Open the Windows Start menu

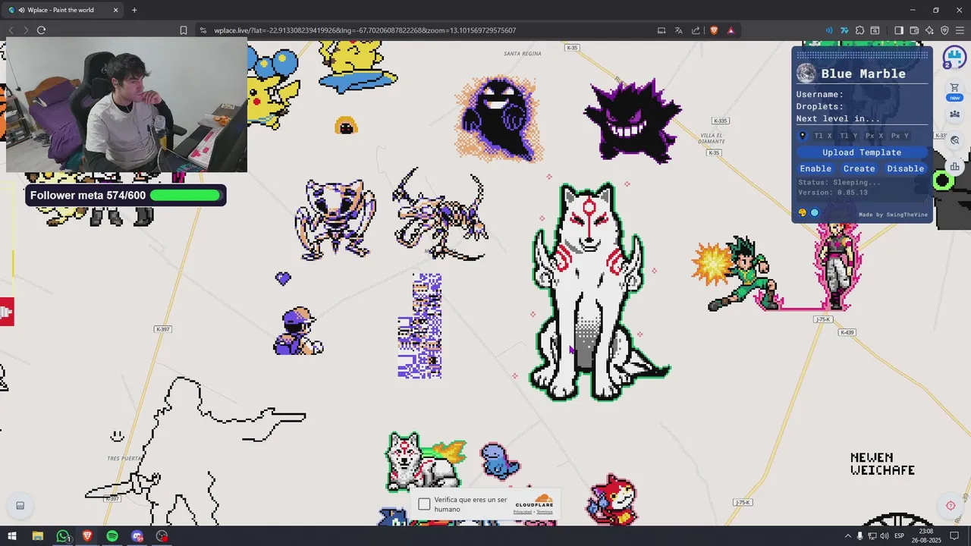point(12,536)
